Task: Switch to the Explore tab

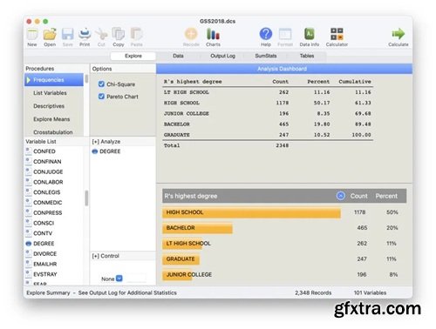Action: click(x=133, y=56)
